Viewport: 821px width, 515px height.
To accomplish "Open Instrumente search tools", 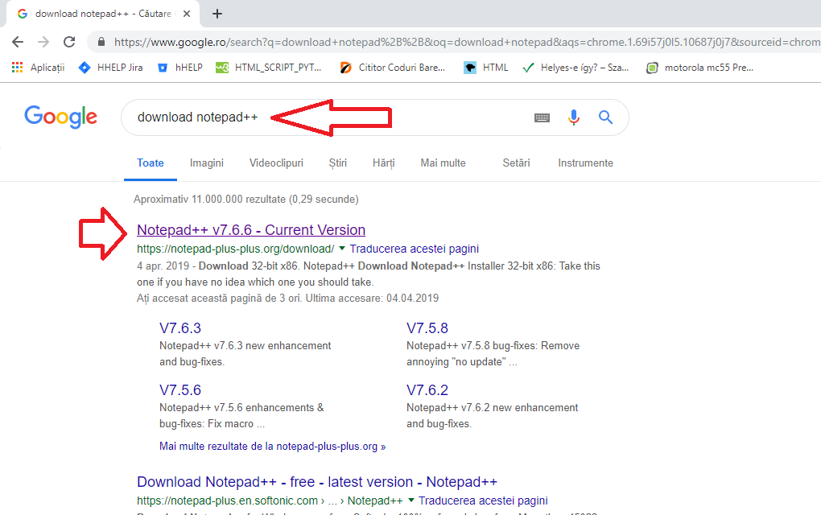I will click(x=585, y=163).
